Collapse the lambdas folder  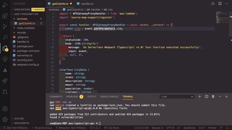pyautogui.click(x=22, y=19)
